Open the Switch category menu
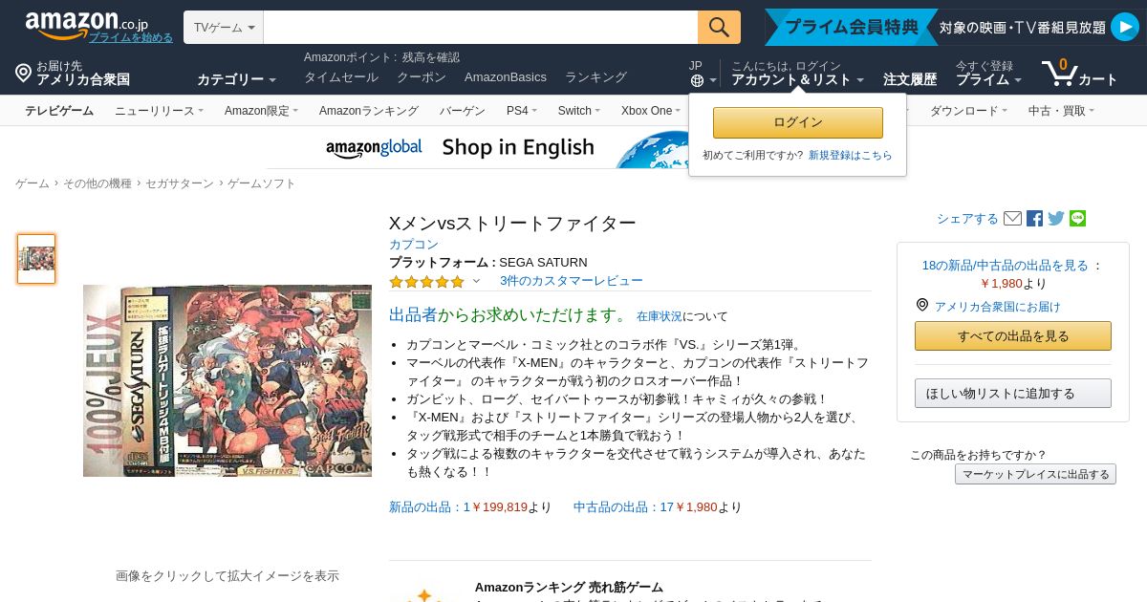 pos(579,111)
